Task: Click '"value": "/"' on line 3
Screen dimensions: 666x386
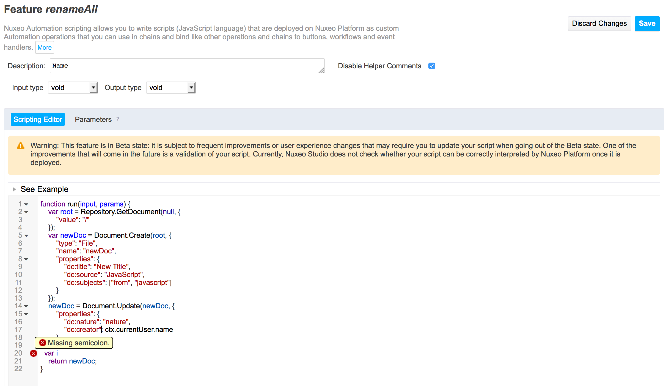Action: point(73,220)
